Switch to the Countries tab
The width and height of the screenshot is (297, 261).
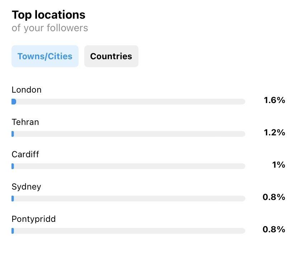pyautogui.click(x=111, y=56)
